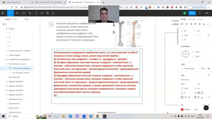Reload the browser page

[12, 7]
